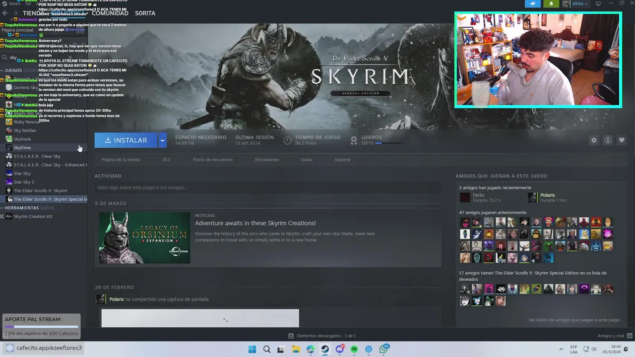This screenshot has height=357, width=635.
Task: Open File Explorer from taskbar
Action: 296,349
